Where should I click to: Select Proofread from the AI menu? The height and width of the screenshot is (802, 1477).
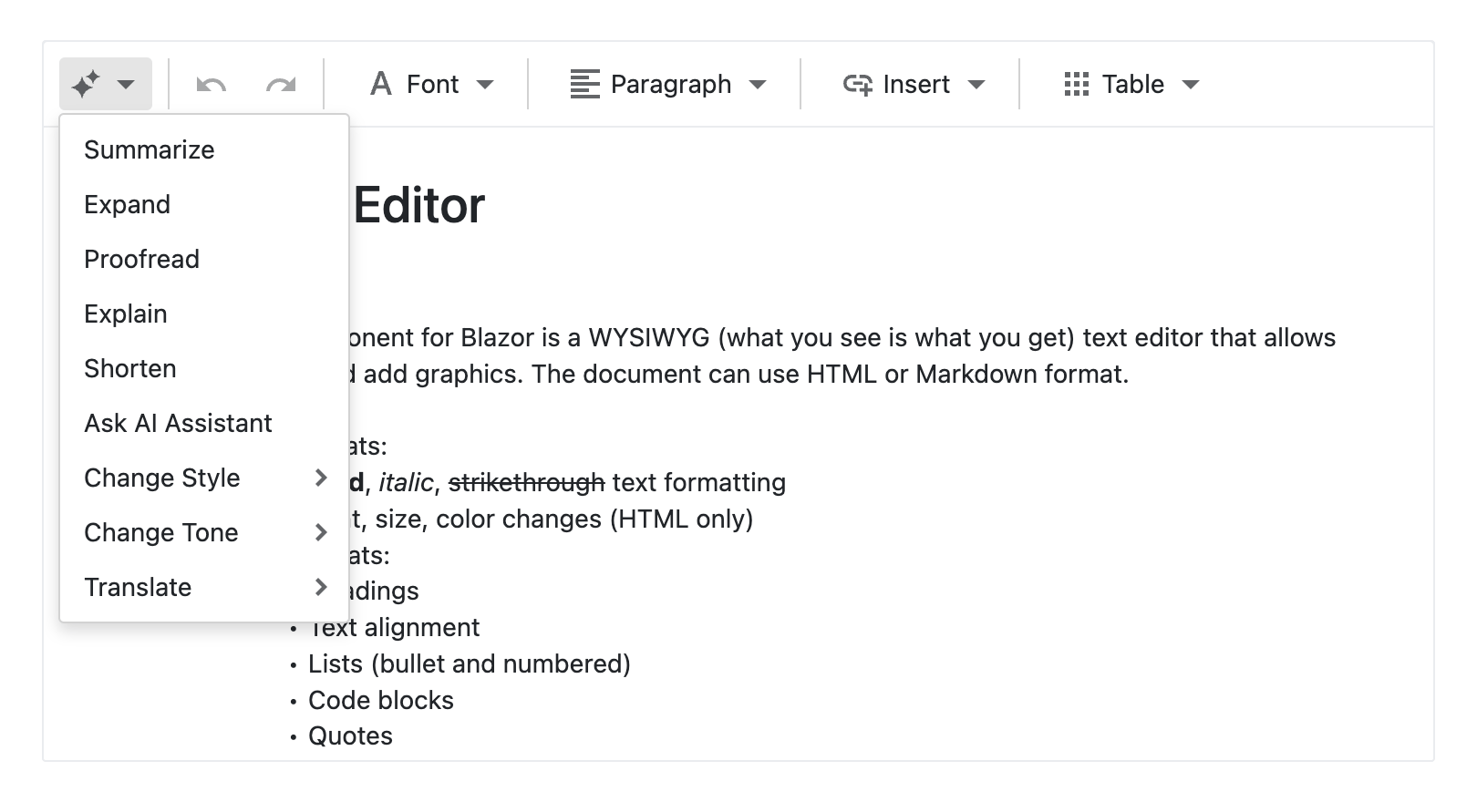tap(142, 259)
